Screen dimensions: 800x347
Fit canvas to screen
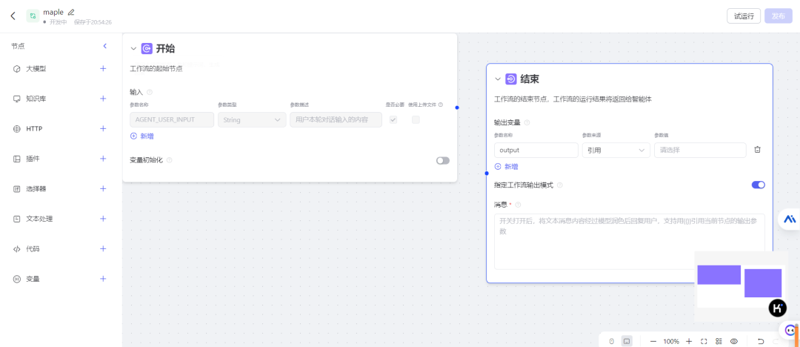[704, 341]
